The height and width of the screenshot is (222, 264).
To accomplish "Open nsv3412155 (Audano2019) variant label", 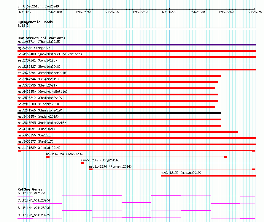I will [181, 173].
